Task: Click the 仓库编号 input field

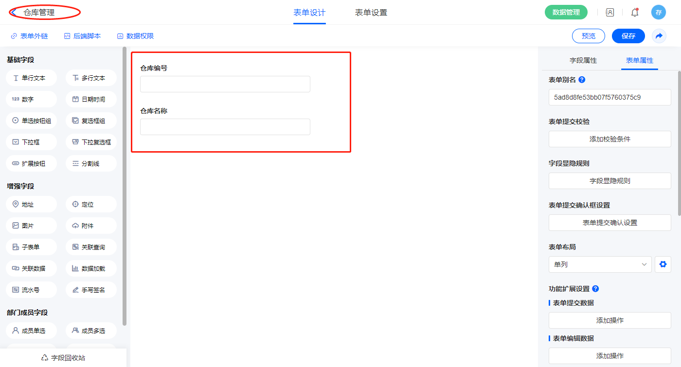Action: tap(225, 84)
